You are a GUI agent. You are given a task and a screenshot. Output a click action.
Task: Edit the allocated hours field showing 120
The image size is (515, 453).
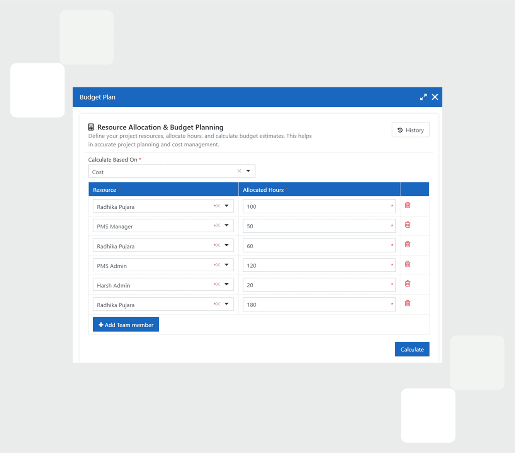(319, 266)
